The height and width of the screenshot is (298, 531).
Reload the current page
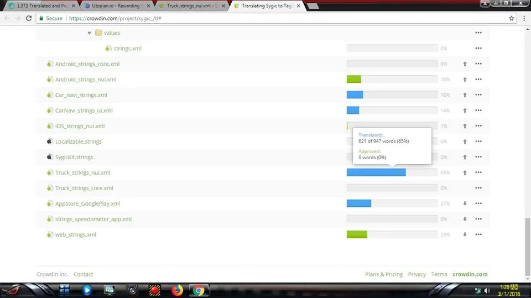click(x=29, y=18)
